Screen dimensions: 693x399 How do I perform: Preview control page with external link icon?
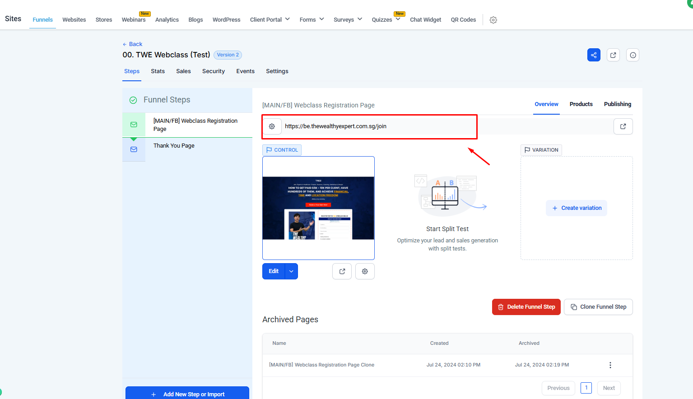click(x=342, y=271)
